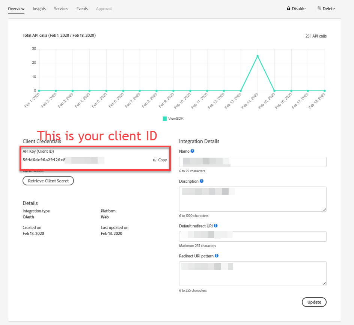Grab the Description textarea resize handle
The width and height of the screenshot is (354, 325).
click(x=324, y=209)
